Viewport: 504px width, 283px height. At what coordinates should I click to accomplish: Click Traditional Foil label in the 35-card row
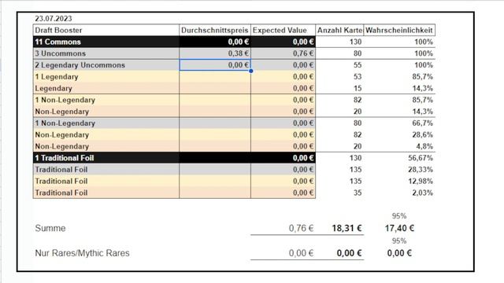point(106,193)
